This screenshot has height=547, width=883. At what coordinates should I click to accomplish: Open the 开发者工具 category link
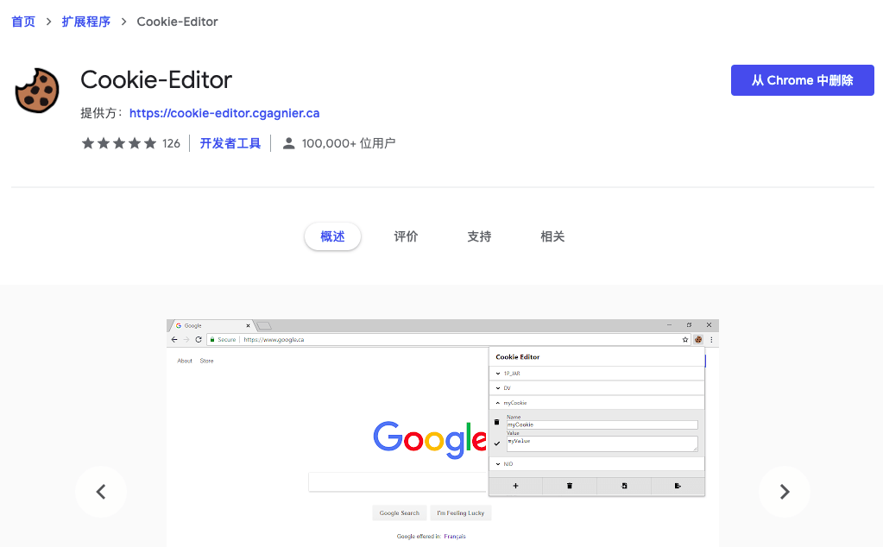point(230,143)
